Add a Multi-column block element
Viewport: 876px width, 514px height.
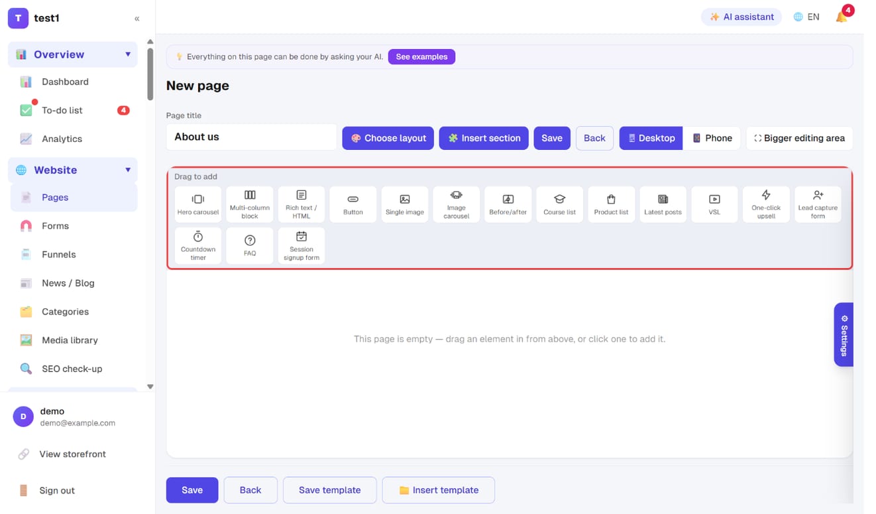[250, 204]
